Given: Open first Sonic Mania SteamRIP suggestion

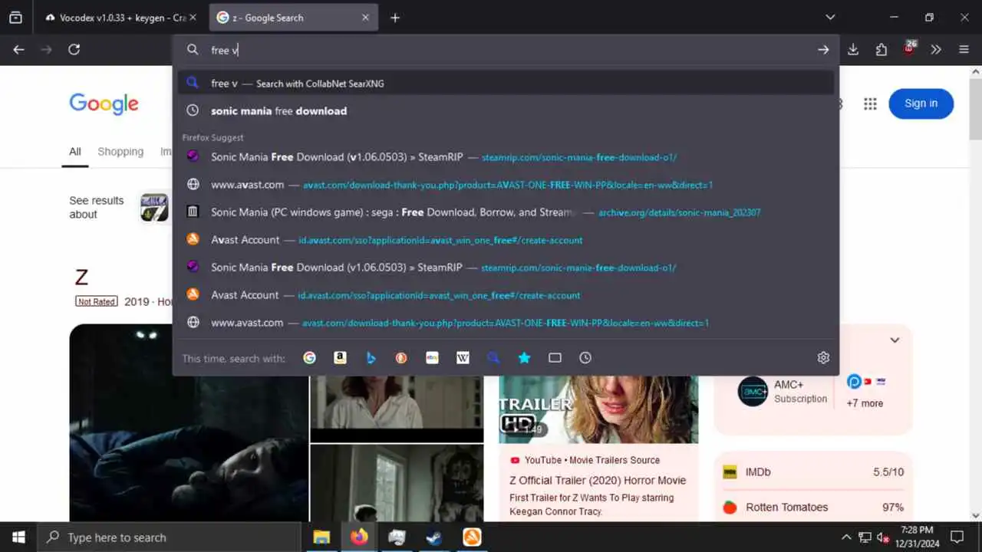Looking at the screenshot, I should (x=506, y=157).
